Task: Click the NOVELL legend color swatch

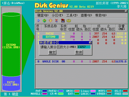Action: pos(45,94)
